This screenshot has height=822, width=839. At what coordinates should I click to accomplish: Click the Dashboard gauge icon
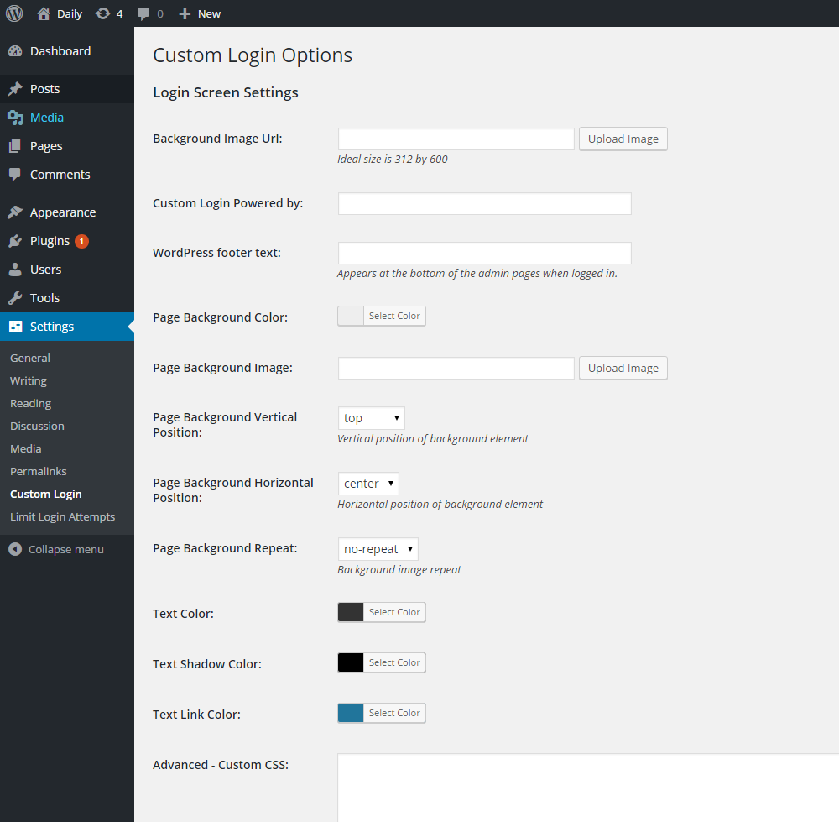[15, 51]
